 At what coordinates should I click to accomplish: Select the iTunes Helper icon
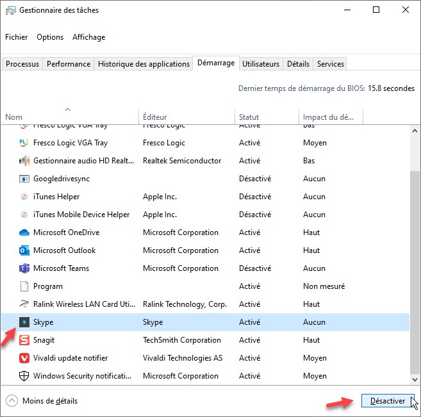tap(24, 197)
